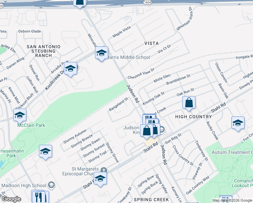Click the Basin Oak street label
253x203 pixels.
(x=223, y=91)
